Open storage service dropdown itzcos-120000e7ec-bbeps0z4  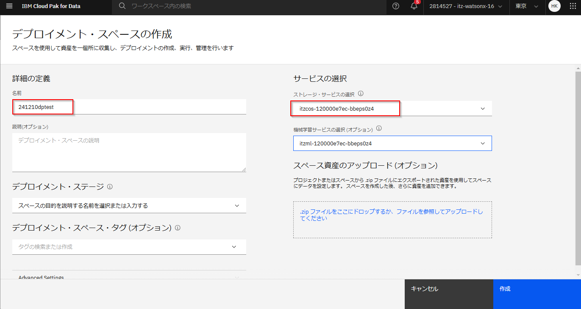click(x=392, y=109)
